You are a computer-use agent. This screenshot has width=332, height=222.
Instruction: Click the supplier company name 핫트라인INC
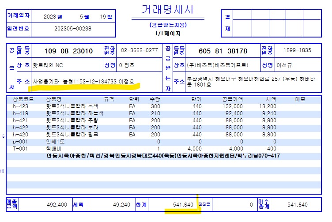[x=49, y=65]
